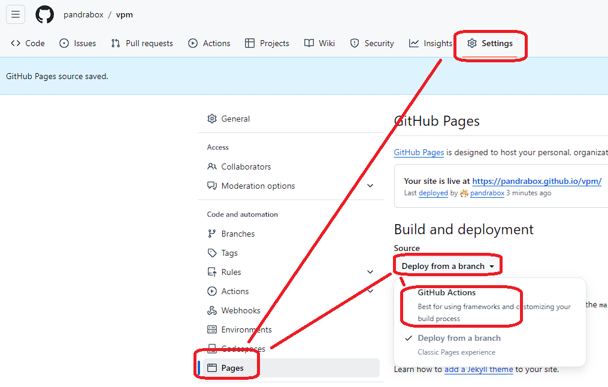
Task: Expand the Moderation options section
Action: point(370,186)
